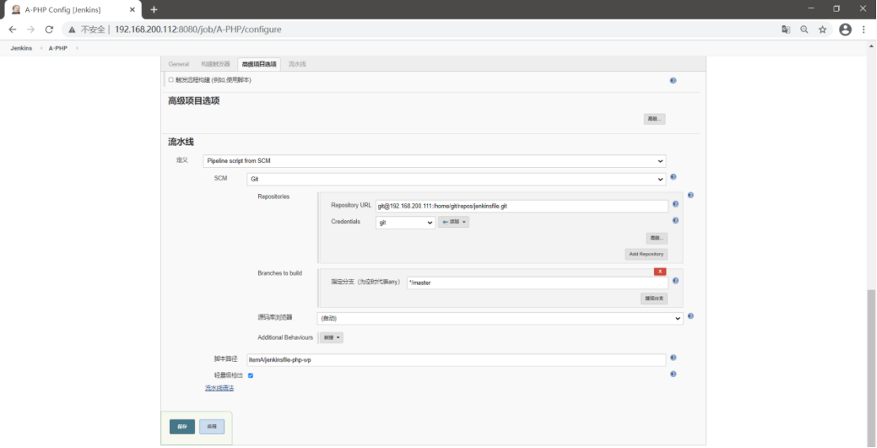
Task: Go back in browser history
Action: 13,29
